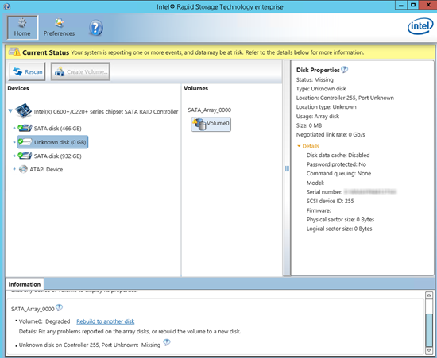Click Negotiated link rate: 0 Gb/s
This screenshot has width=437, height=358.
(331, 134)
